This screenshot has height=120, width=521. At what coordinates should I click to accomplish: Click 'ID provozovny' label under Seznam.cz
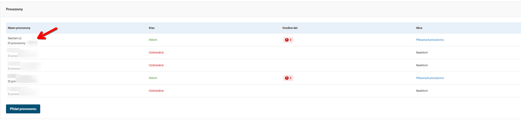pos(17,43)
